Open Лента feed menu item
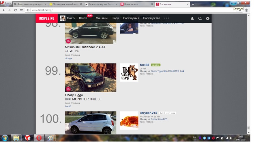This screenshot has width=277, height=168. (83, 18)
